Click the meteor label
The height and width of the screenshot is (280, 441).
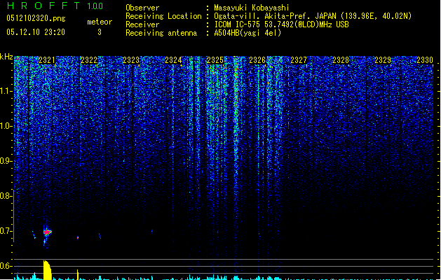(x=100, y=22)
